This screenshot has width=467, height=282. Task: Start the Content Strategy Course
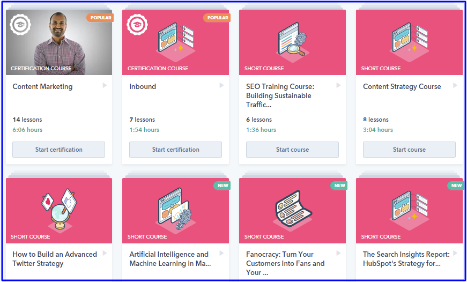click(409, 150)
